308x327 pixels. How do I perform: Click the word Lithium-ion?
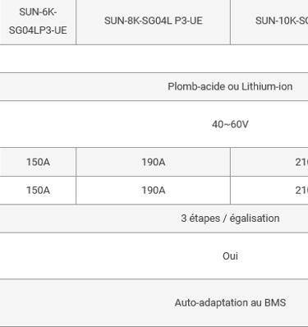pos(267,86)
